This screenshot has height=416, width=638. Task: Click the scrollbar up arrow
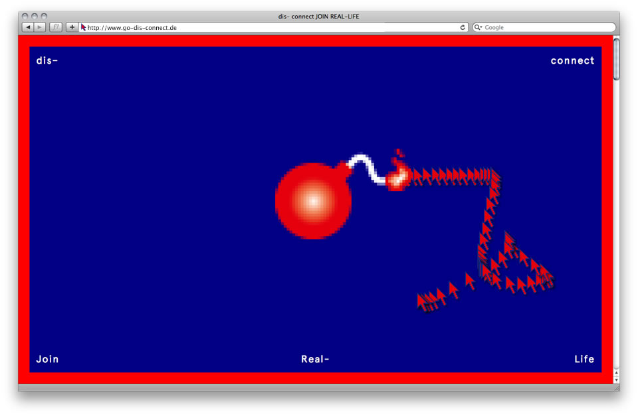[617, 373]
